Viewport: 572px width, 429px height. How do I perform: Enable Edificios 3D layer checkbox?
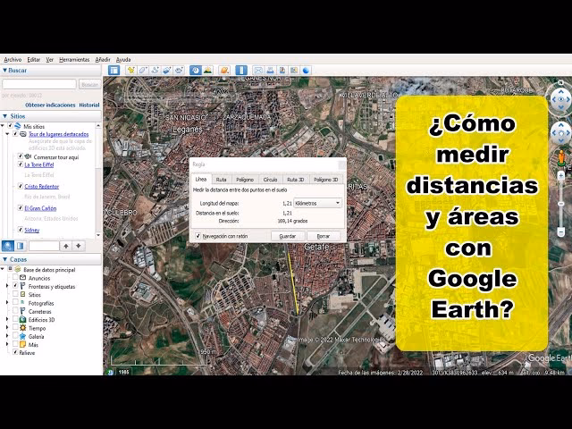15,319
